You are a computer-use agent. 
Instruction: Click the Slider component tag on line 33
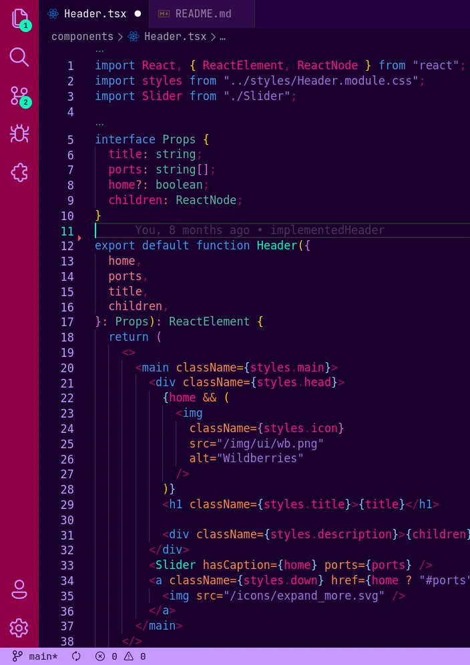point(176,565)
